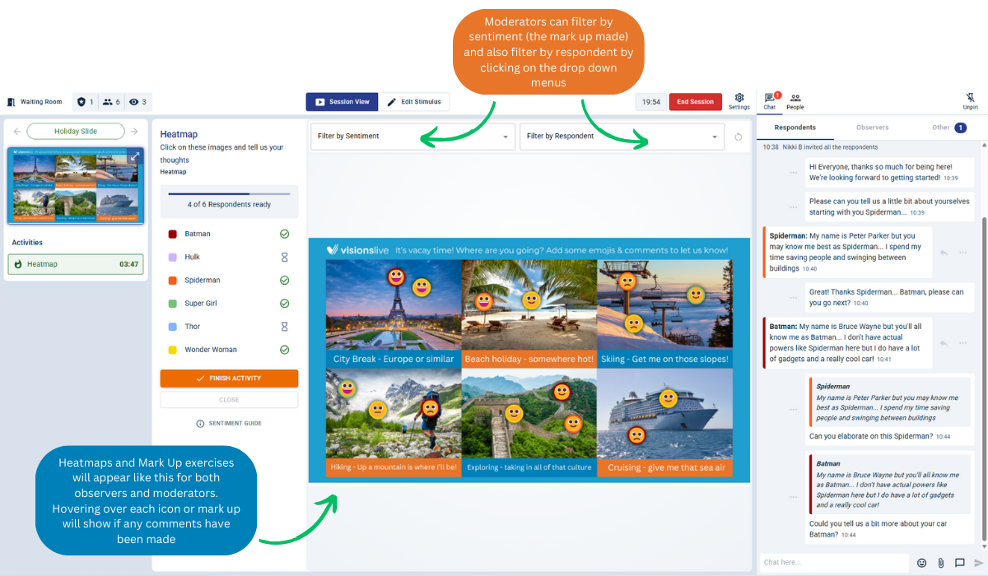The width and height of the screenshot is (988, 576).
Task: Click the reset filters refresh icon
Action: click(739, 137)
